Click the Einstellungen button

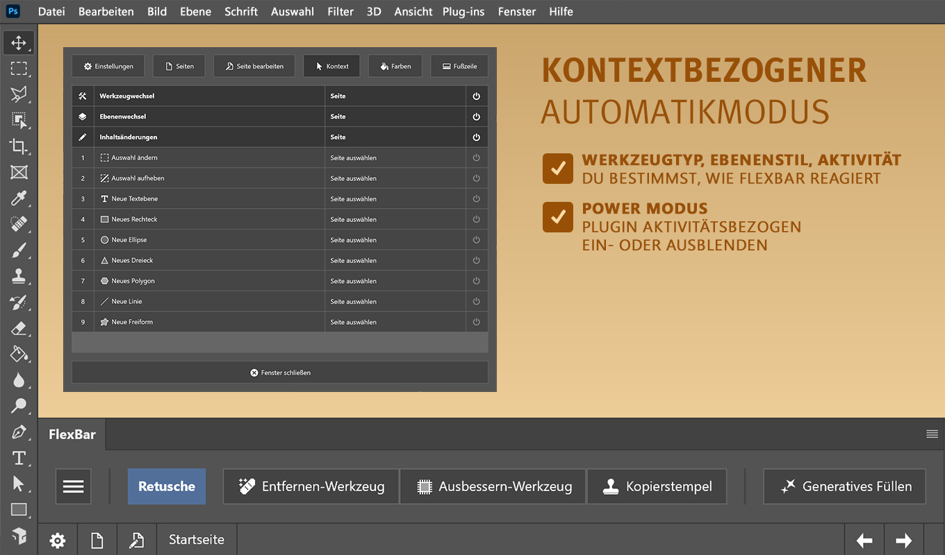tap(108, 66)
